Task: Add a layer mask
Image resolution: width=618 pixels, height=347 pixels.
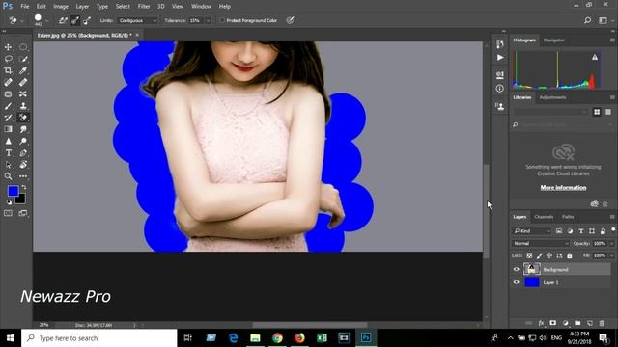Action: coord(553,323)
